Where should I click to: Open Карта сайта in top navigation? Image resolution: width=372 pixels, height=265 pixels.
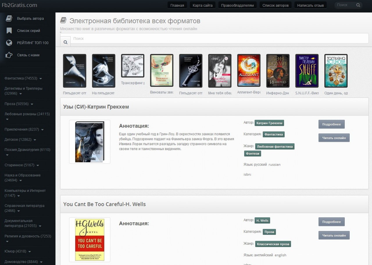203,5
